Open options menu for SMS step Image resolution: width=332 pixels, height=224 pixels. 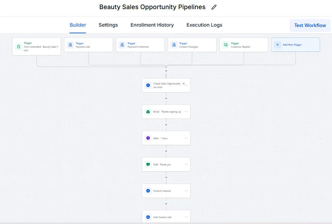tap(186, 164)
